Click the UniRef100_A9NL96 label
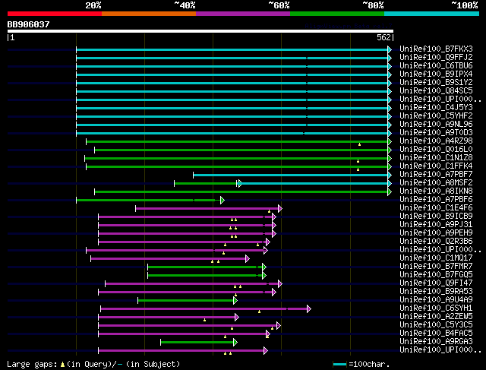Image resolution: width=486 pixels, height=370 pixels. (436, 124)
